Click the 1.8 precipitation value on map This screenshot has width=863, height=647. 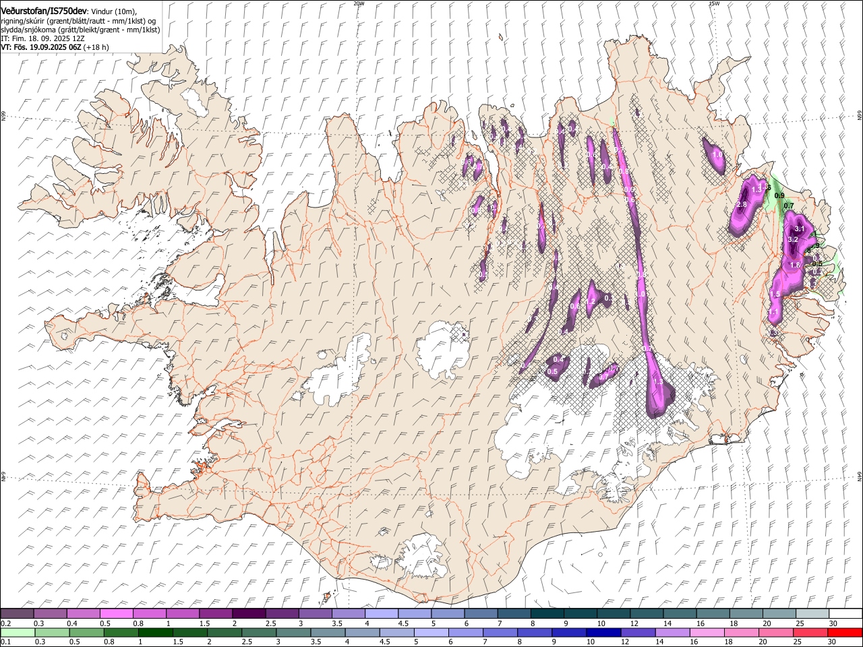795,265
